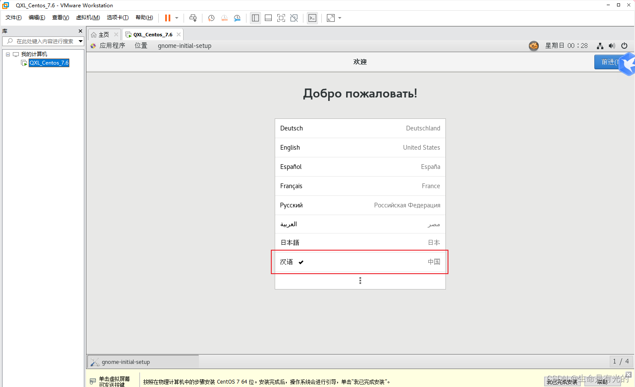Select Français language row
The image size is (635, 387).
point(360,186)
